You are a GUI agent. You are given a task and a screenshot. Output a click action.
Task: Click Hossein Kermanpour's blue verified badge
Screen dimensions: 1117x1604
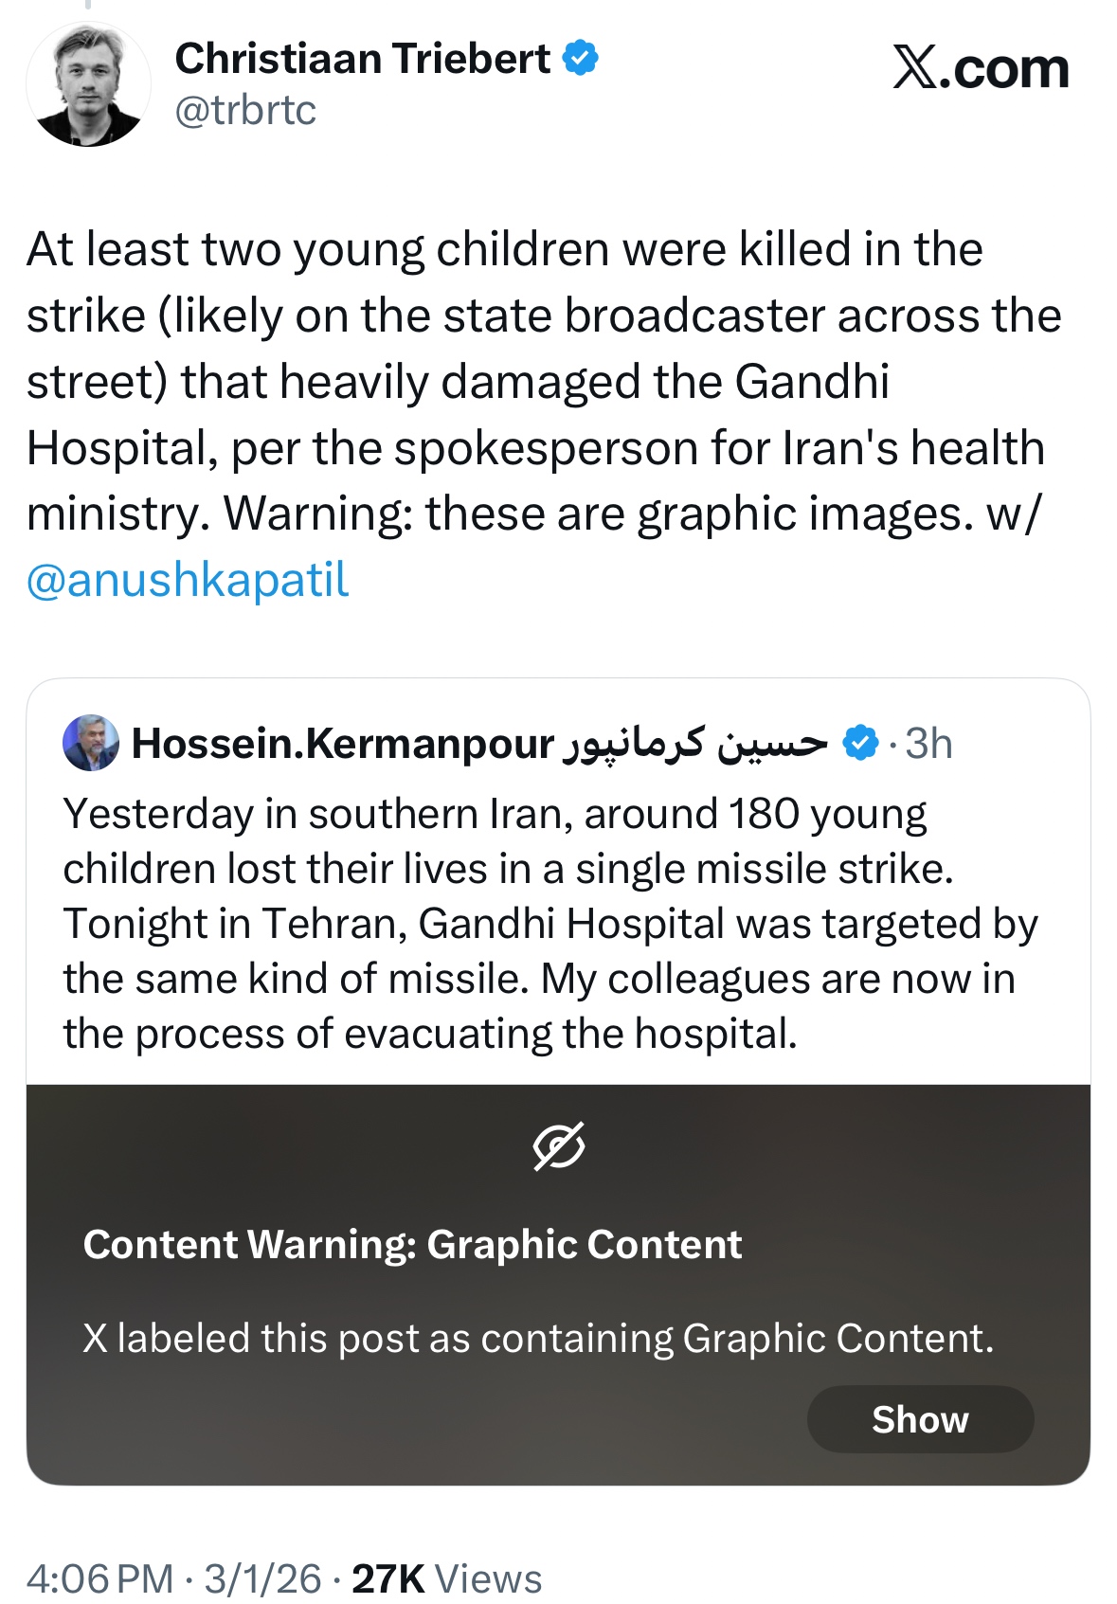coord(860,744)
